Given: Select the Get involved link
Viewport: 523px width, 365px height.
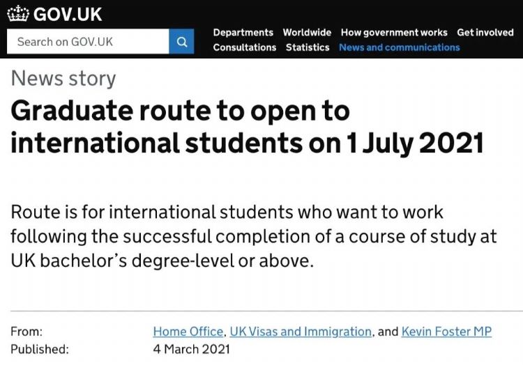Looking at the screenshot, I should 485,32.
